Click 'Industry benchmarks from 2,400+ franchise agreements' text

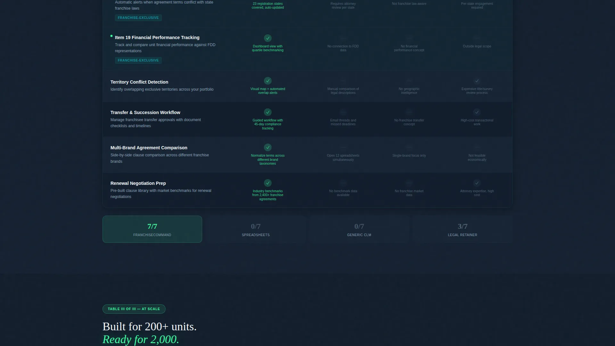(268, 195)
